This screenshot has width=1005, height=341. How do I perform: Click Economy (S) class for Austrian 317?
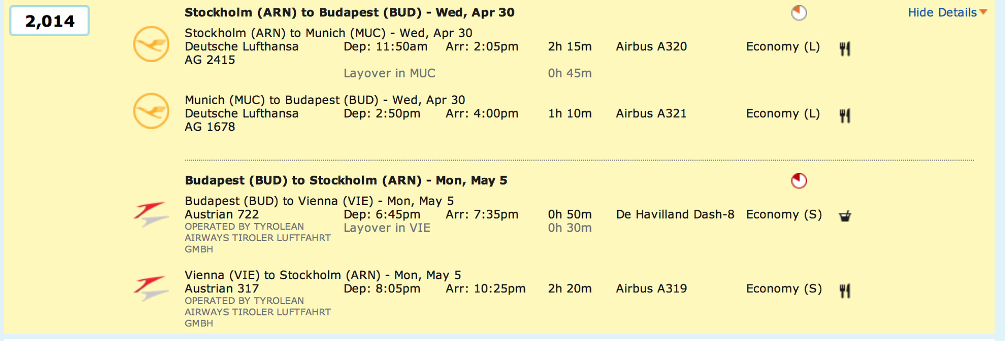[784, 289]
